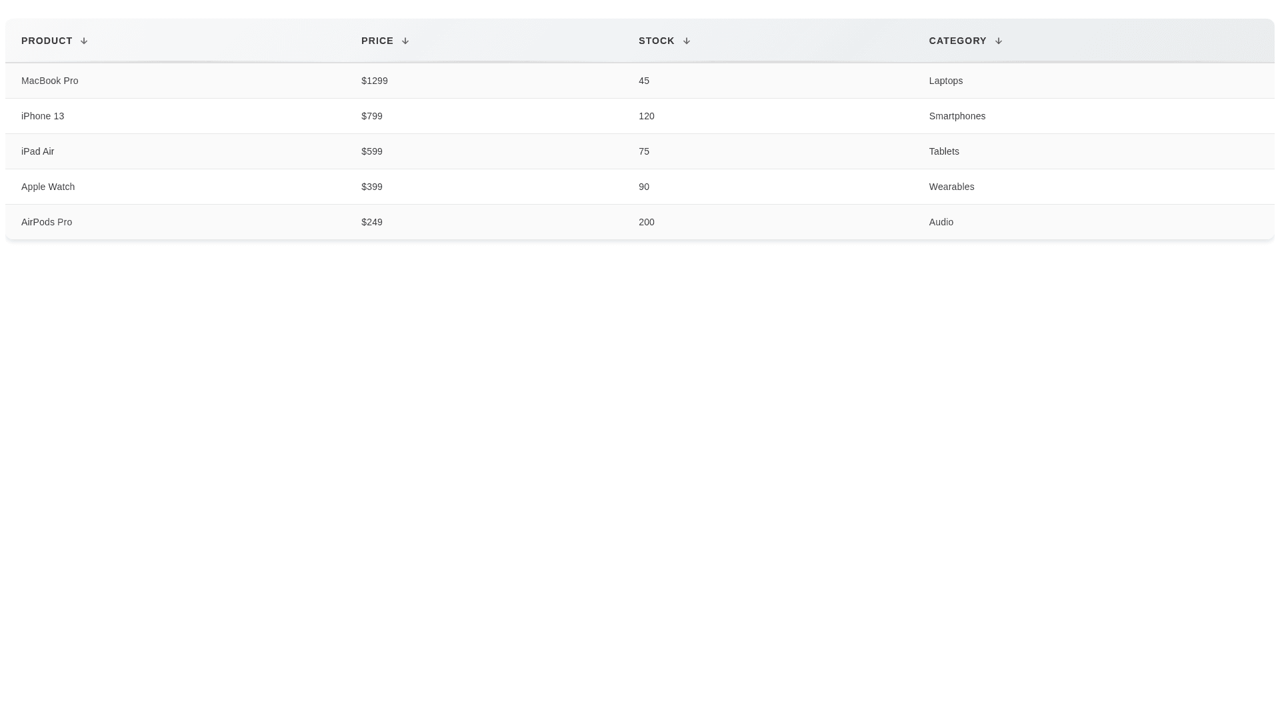Sort table by CATEGORY header label
Viewport: 1280px width, 720px height.
click(957, 41)
